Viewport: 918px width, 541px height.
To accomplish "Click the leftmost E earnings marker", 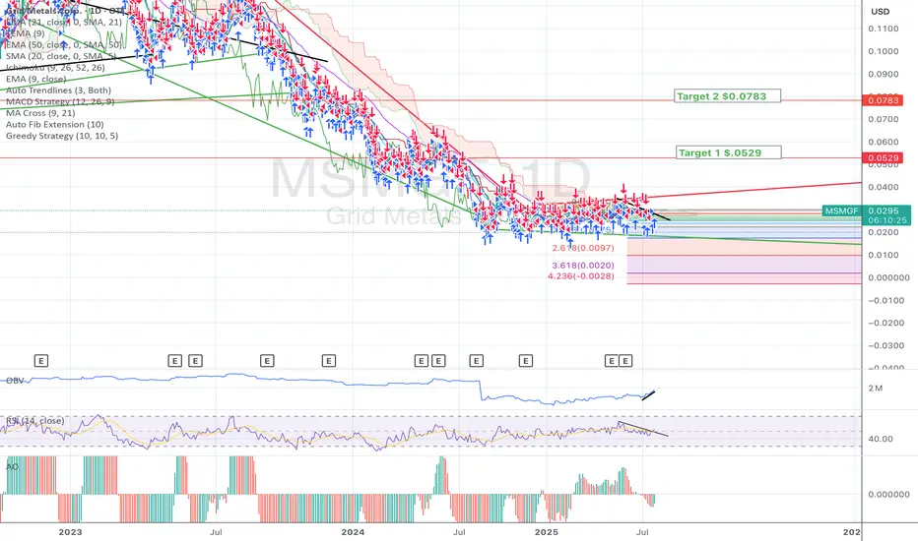I will [41, 361].
